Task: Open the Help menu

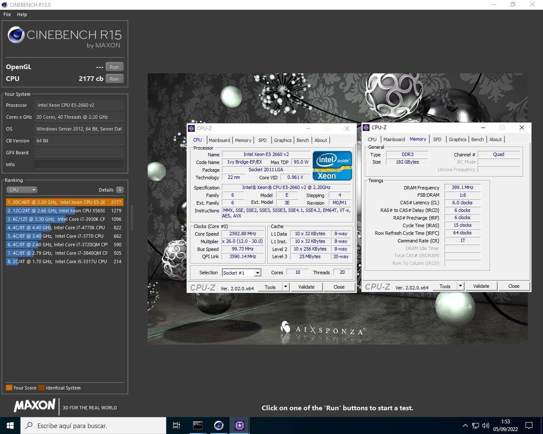Action: click(x=22, y=14)
